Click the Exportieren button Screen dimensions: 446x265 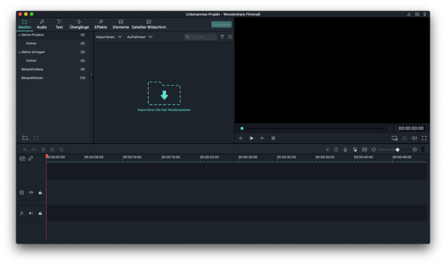point(221,25)
